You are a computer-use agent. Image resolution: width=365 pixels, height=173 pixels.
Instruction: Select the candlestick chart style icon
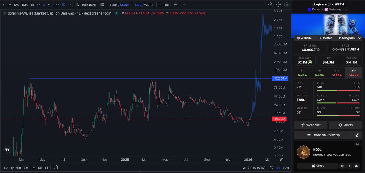[64, 5]
